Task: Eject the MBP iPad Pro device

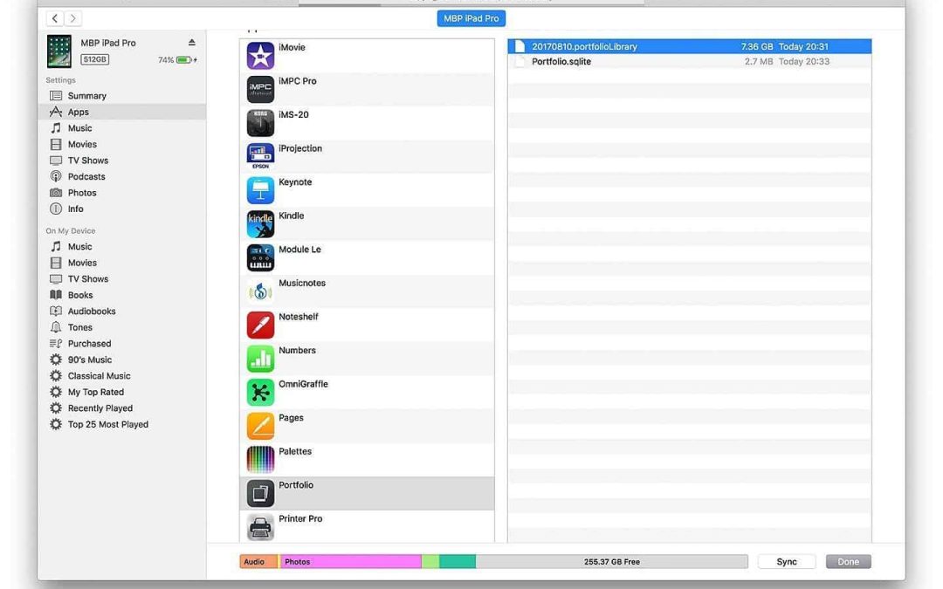Action: 192,43
